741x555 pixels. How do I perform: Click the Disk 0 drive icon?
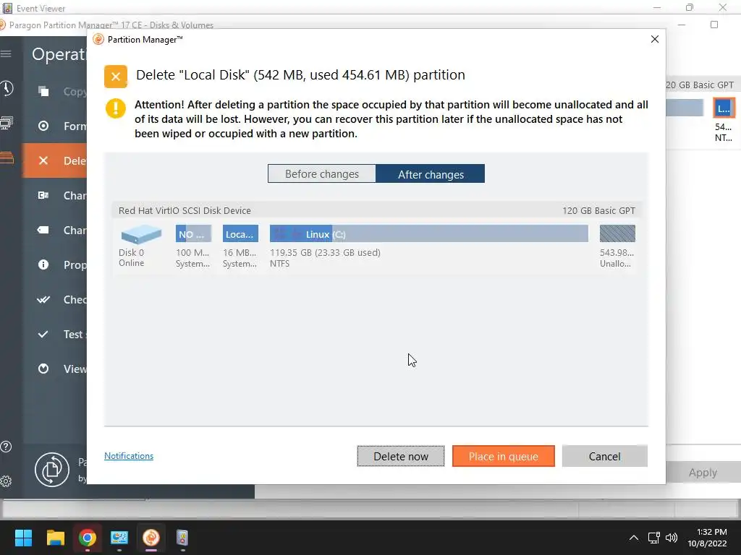[141, 234]
